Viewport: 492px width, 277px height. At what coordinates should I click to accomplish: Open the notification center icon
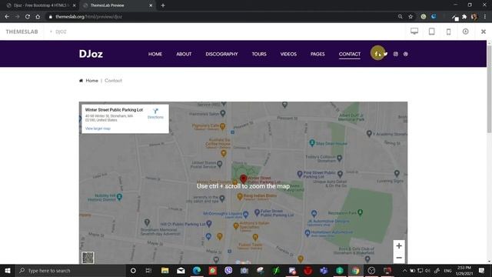(x=482, y=270)
